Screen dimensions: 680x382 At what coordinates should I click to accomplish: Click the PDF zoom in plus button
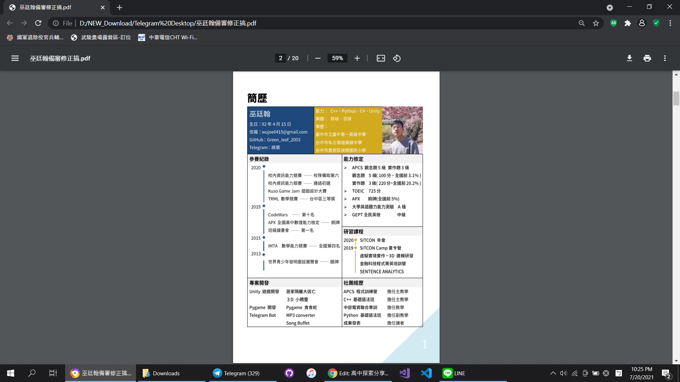pos(357,58)
